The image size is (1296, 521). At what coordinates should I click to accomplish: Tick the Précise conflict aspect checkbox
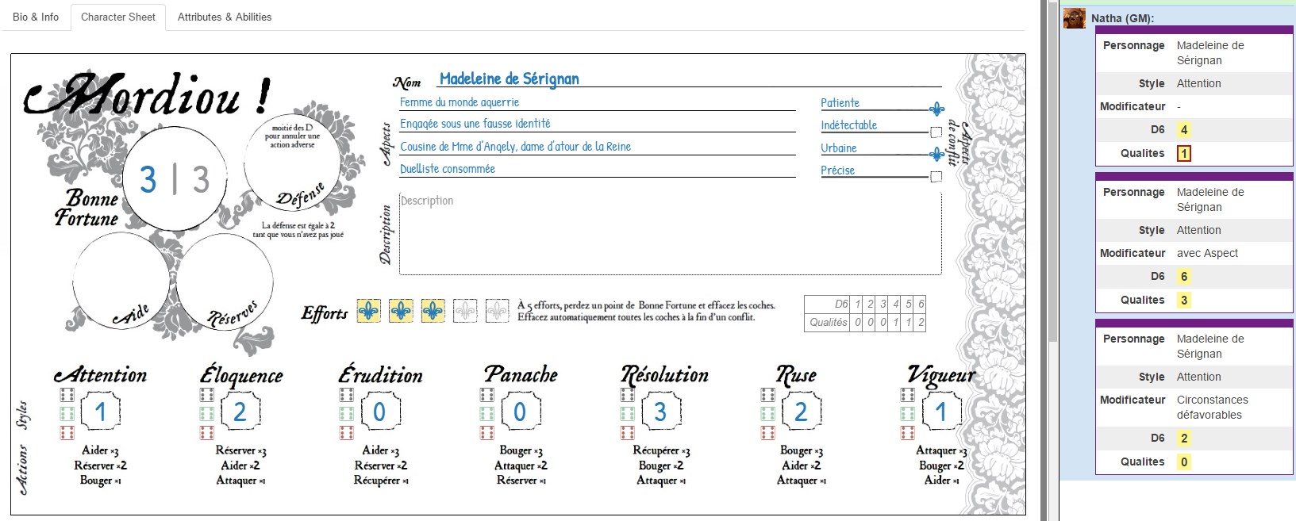936,177
